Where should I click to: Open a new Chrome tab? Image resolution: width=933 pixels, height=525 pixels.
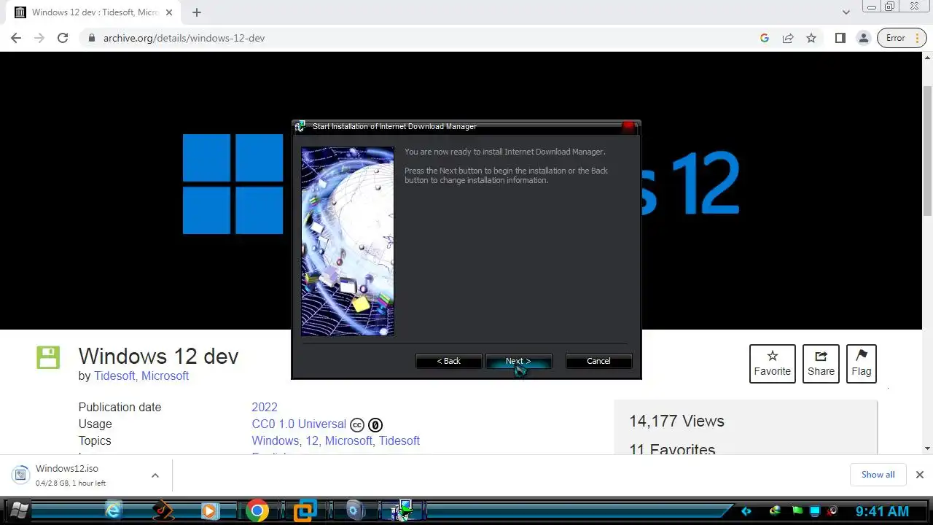coord(197,12)
